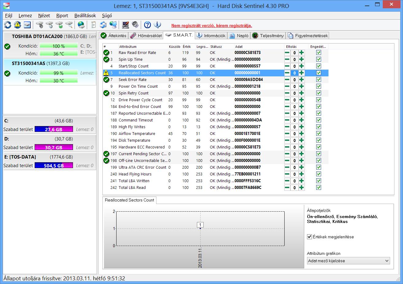403x284 pixels.
Task: Toggle the checkbox for Command Timeout
Action: click(x=319, y=120)
